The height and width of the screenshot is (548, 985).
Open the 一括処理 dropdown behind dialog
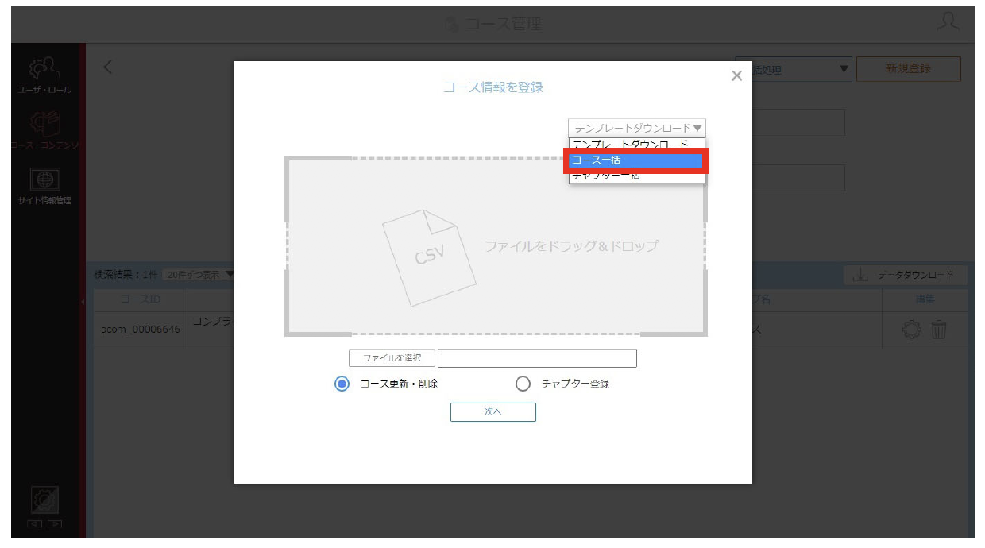[793, 70]
